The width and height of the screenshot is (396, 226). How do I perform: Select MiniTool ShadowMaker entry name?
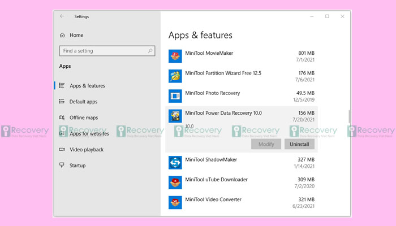click(x=211, y=159)
